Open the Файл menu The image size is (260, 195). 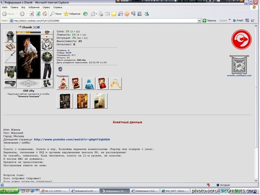click(5, 7)
